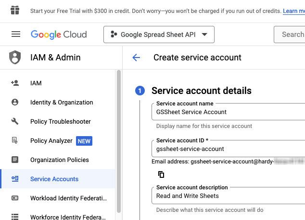This screenshot has height=220, width=305.
Task: Click the gift icon in the free trial banner
Action: click(x=15, y=10)
